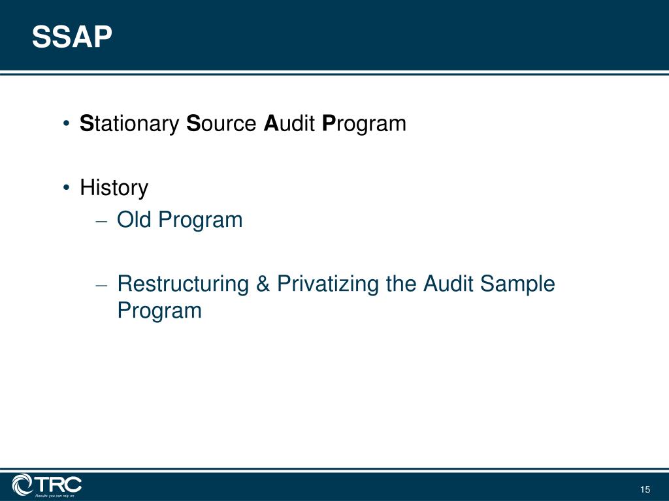Click the bullet dot before History
Screen dimensions: 669x501
(x=66, y=188)
